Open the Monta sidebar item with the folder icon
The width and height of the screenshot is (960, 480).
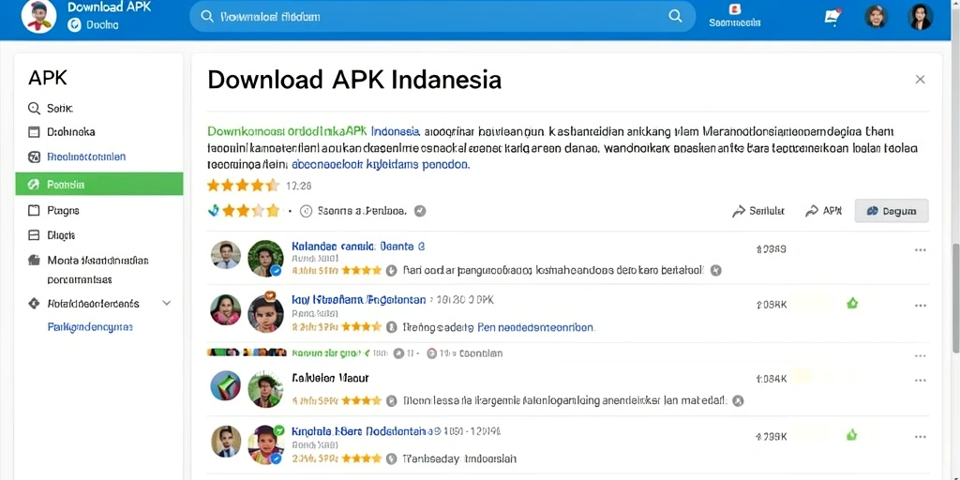(89, 269)
